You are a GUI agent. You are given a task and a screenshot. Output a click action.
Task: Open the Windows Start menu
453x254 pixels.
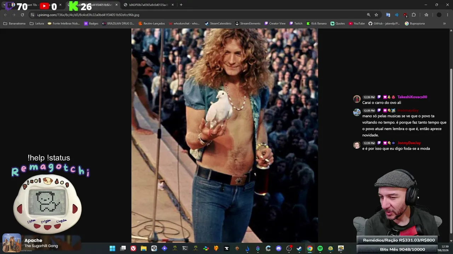pyautogui.click(x=112, y=248)
